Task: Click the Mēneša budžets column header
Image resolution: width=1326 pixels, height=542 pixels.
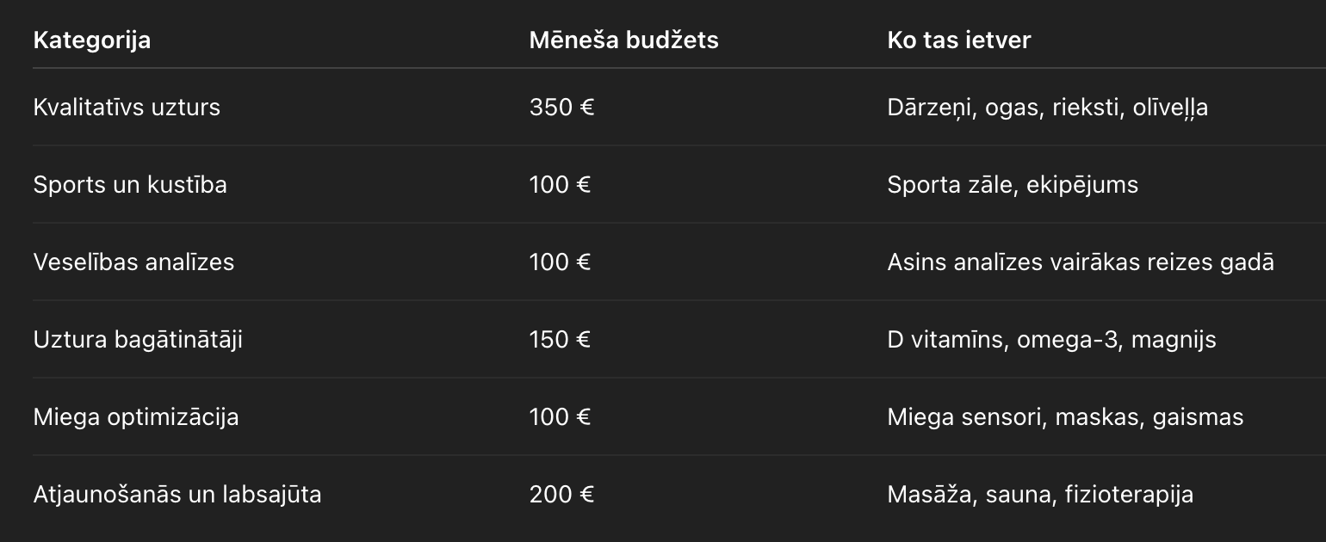Action: point(623,40)
